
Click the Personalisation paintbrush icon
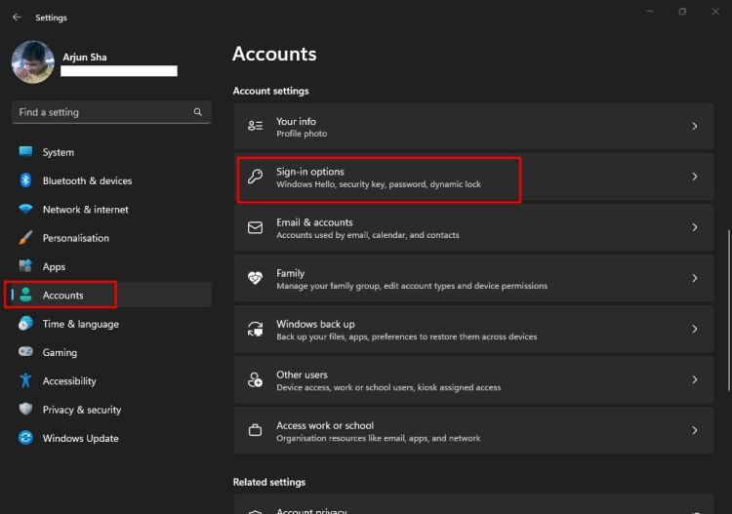coord(25,238)
